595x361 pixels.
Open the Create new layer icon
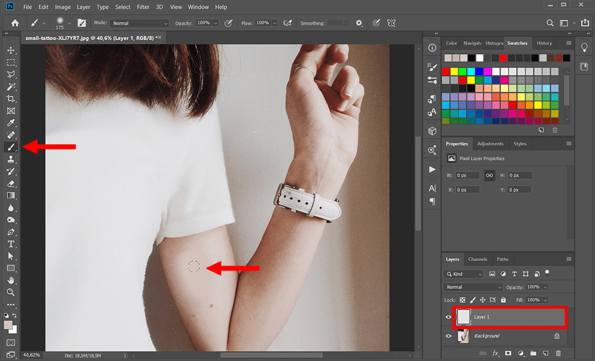click(x=545, y=353)
